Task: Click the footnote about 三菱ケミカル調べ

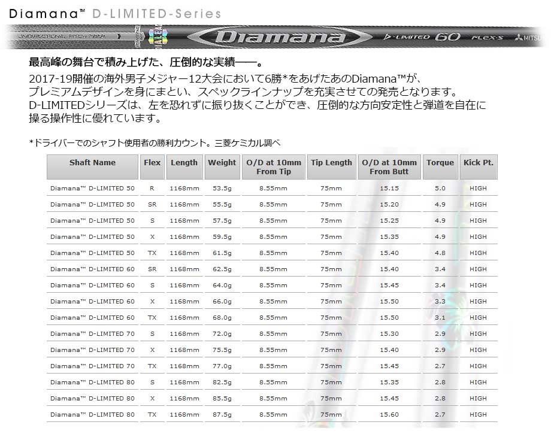Action: click(x=155, y=143)
